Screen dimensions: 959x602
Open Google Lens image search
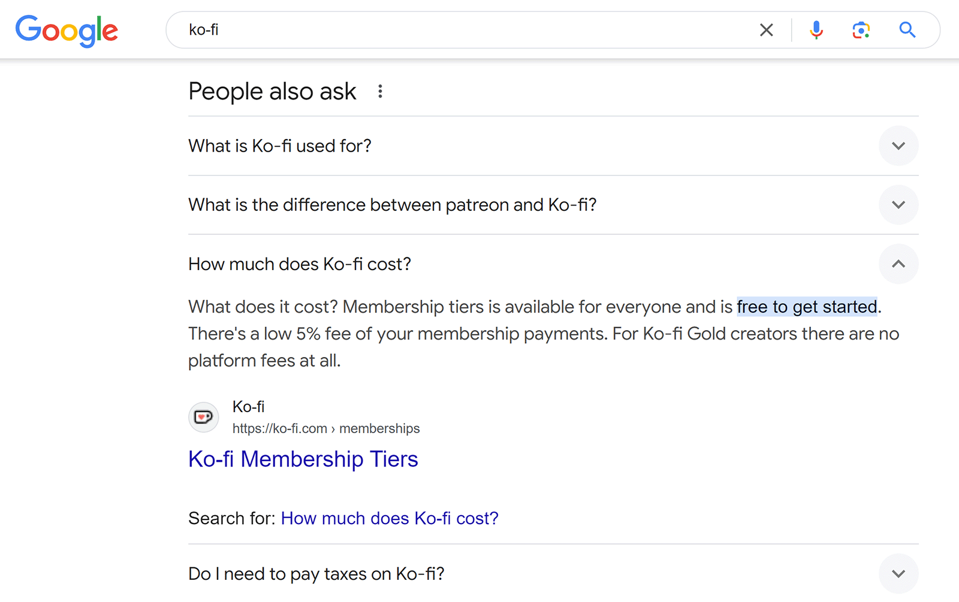(x=860, y=29)
